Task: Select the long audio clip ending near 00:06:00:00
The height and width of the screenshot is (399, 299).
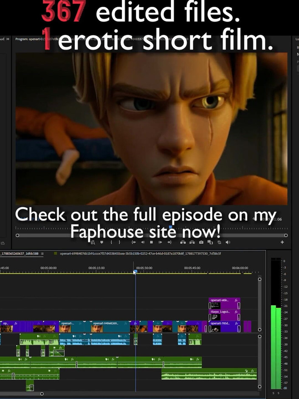Action: pos(209,374)
